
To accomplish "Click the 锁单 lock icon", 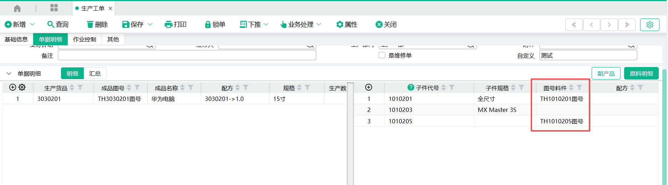I will point(208,24).
